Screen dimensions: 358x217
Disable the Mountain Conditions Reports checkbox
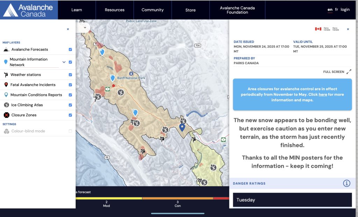point(70,95)
